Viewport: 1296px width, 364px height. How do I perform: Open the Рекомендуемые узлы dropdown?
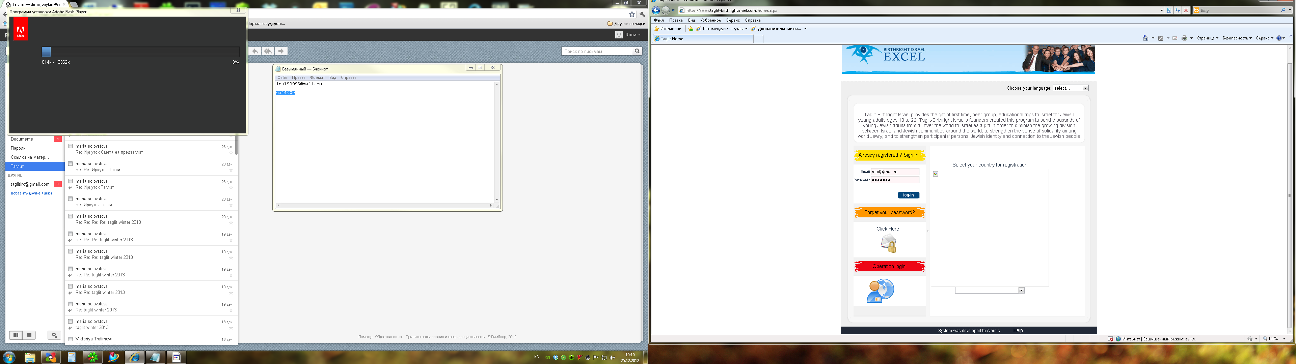(x=722, y=29)
